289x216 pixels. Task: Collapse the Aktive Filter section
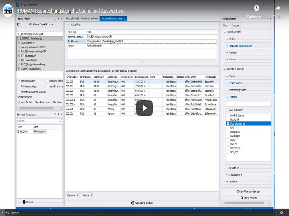[68, 25]
